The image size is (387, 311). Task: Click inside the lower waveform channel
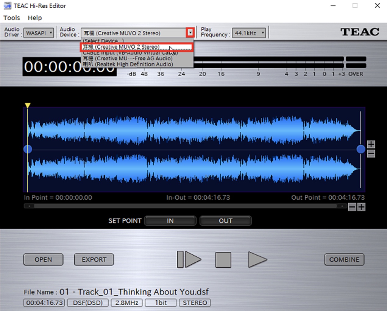pyautogui.click(x=194, y=168)
